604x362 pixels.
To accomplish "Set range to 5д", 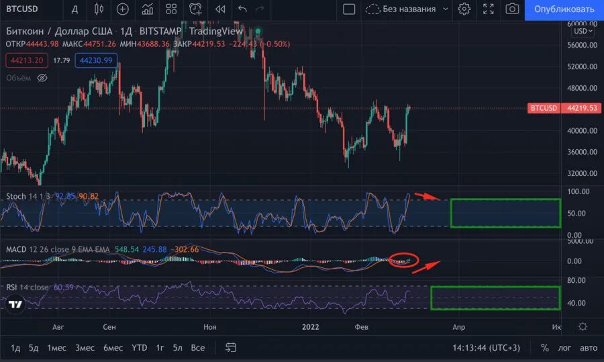I will tap(34, 348).
